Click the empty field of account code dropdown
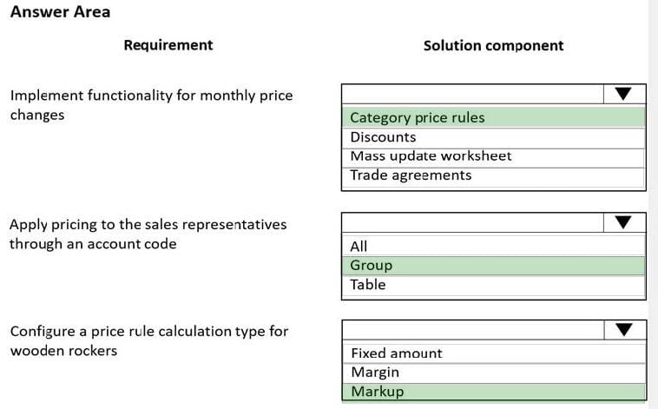 click(473, 222)
